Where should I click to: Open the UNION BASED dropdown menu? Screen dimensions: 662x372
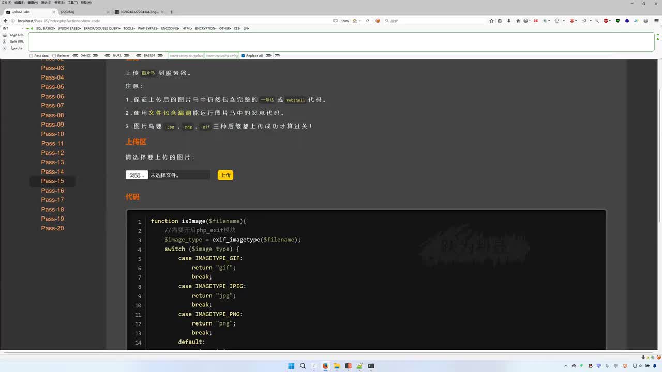click(x=69, y=28)
